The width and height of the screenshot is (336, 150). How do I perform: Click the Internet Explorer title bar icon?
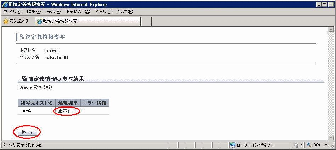click(x=4, y=5)
